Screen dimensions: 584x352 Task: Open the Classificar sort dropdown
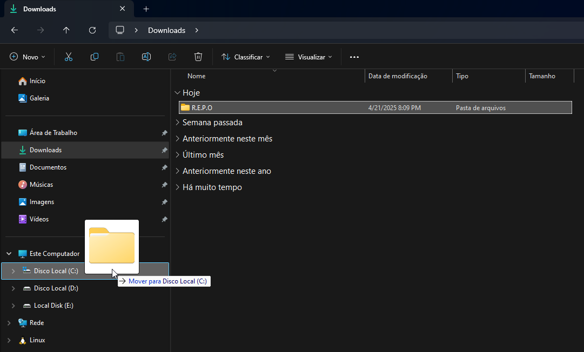[246, 57]
